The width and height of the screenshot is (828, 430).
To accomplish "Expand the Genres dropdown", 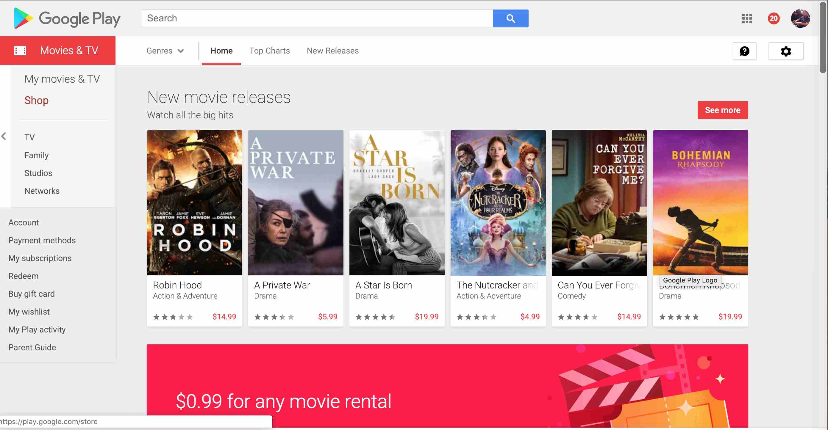I will 165,51.
